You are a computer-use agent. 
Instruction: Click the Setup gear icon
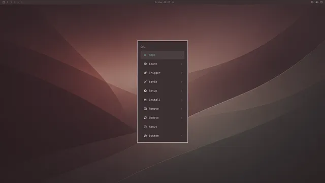(x=145, y=91)
